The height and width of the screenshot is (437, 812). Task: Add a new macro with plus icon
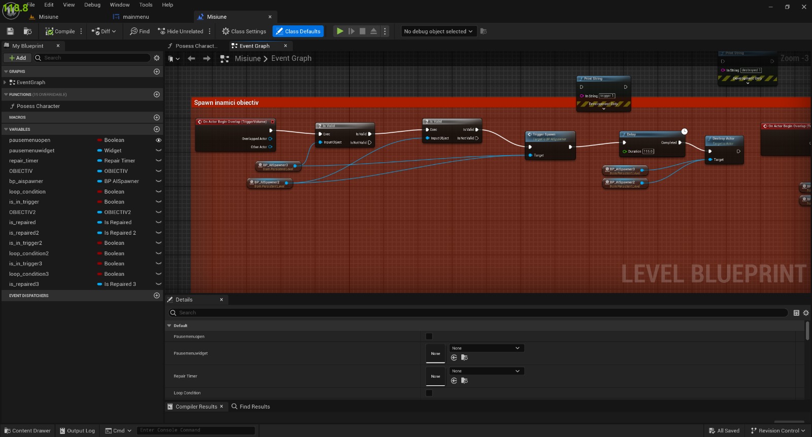(157, 117)
